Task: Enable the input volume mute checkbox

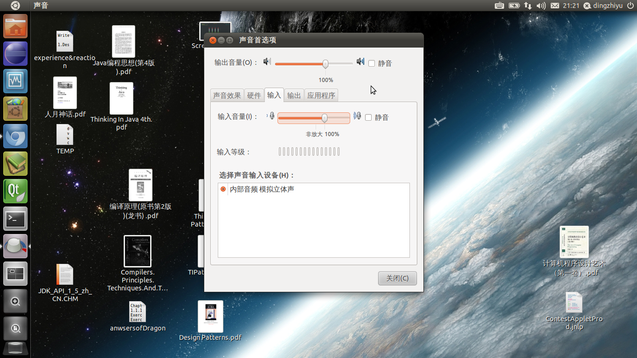Action: tap(368, 117)
